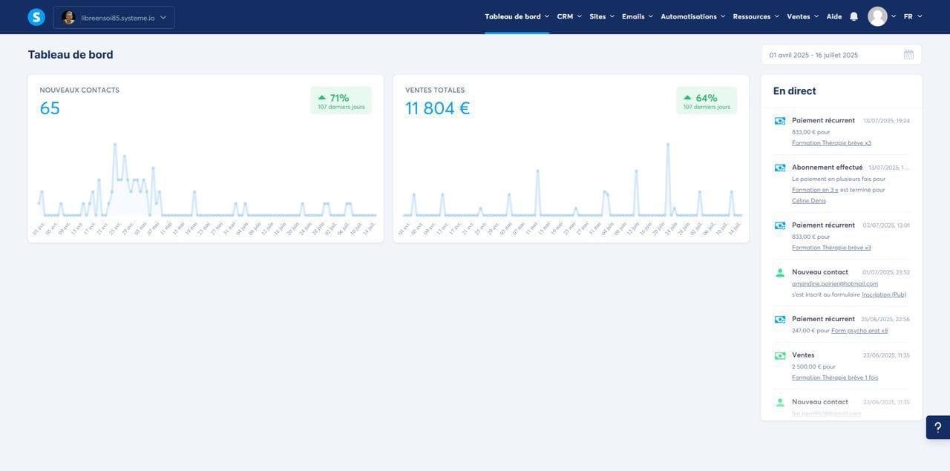The width and height of the screenshot is (950, 471).
Task: Open the notifications bell icon
Action: pos(854,16)
